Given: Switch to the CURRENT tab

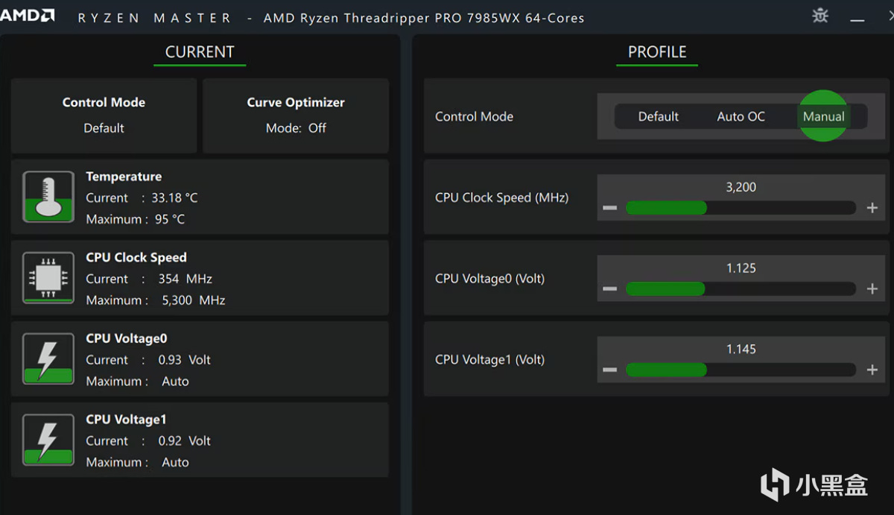Looking at the screenshot, I should (200, 52).
